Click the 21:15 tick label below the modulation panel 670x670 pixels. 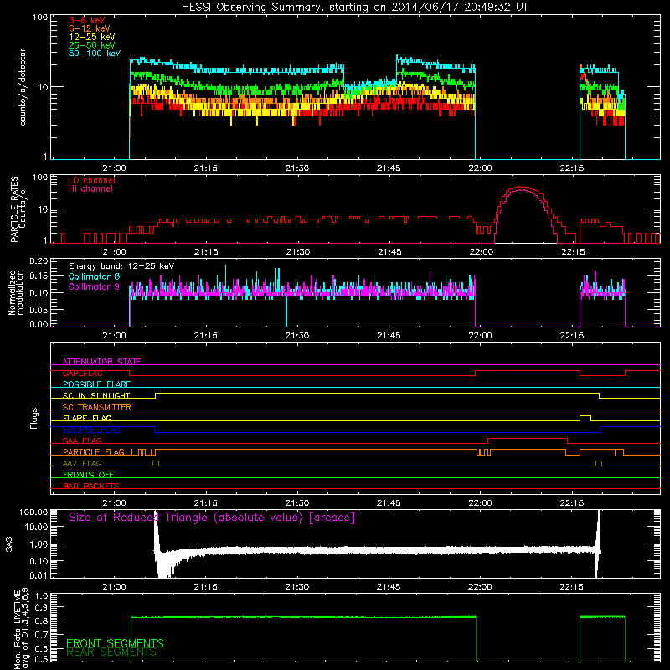205,336
